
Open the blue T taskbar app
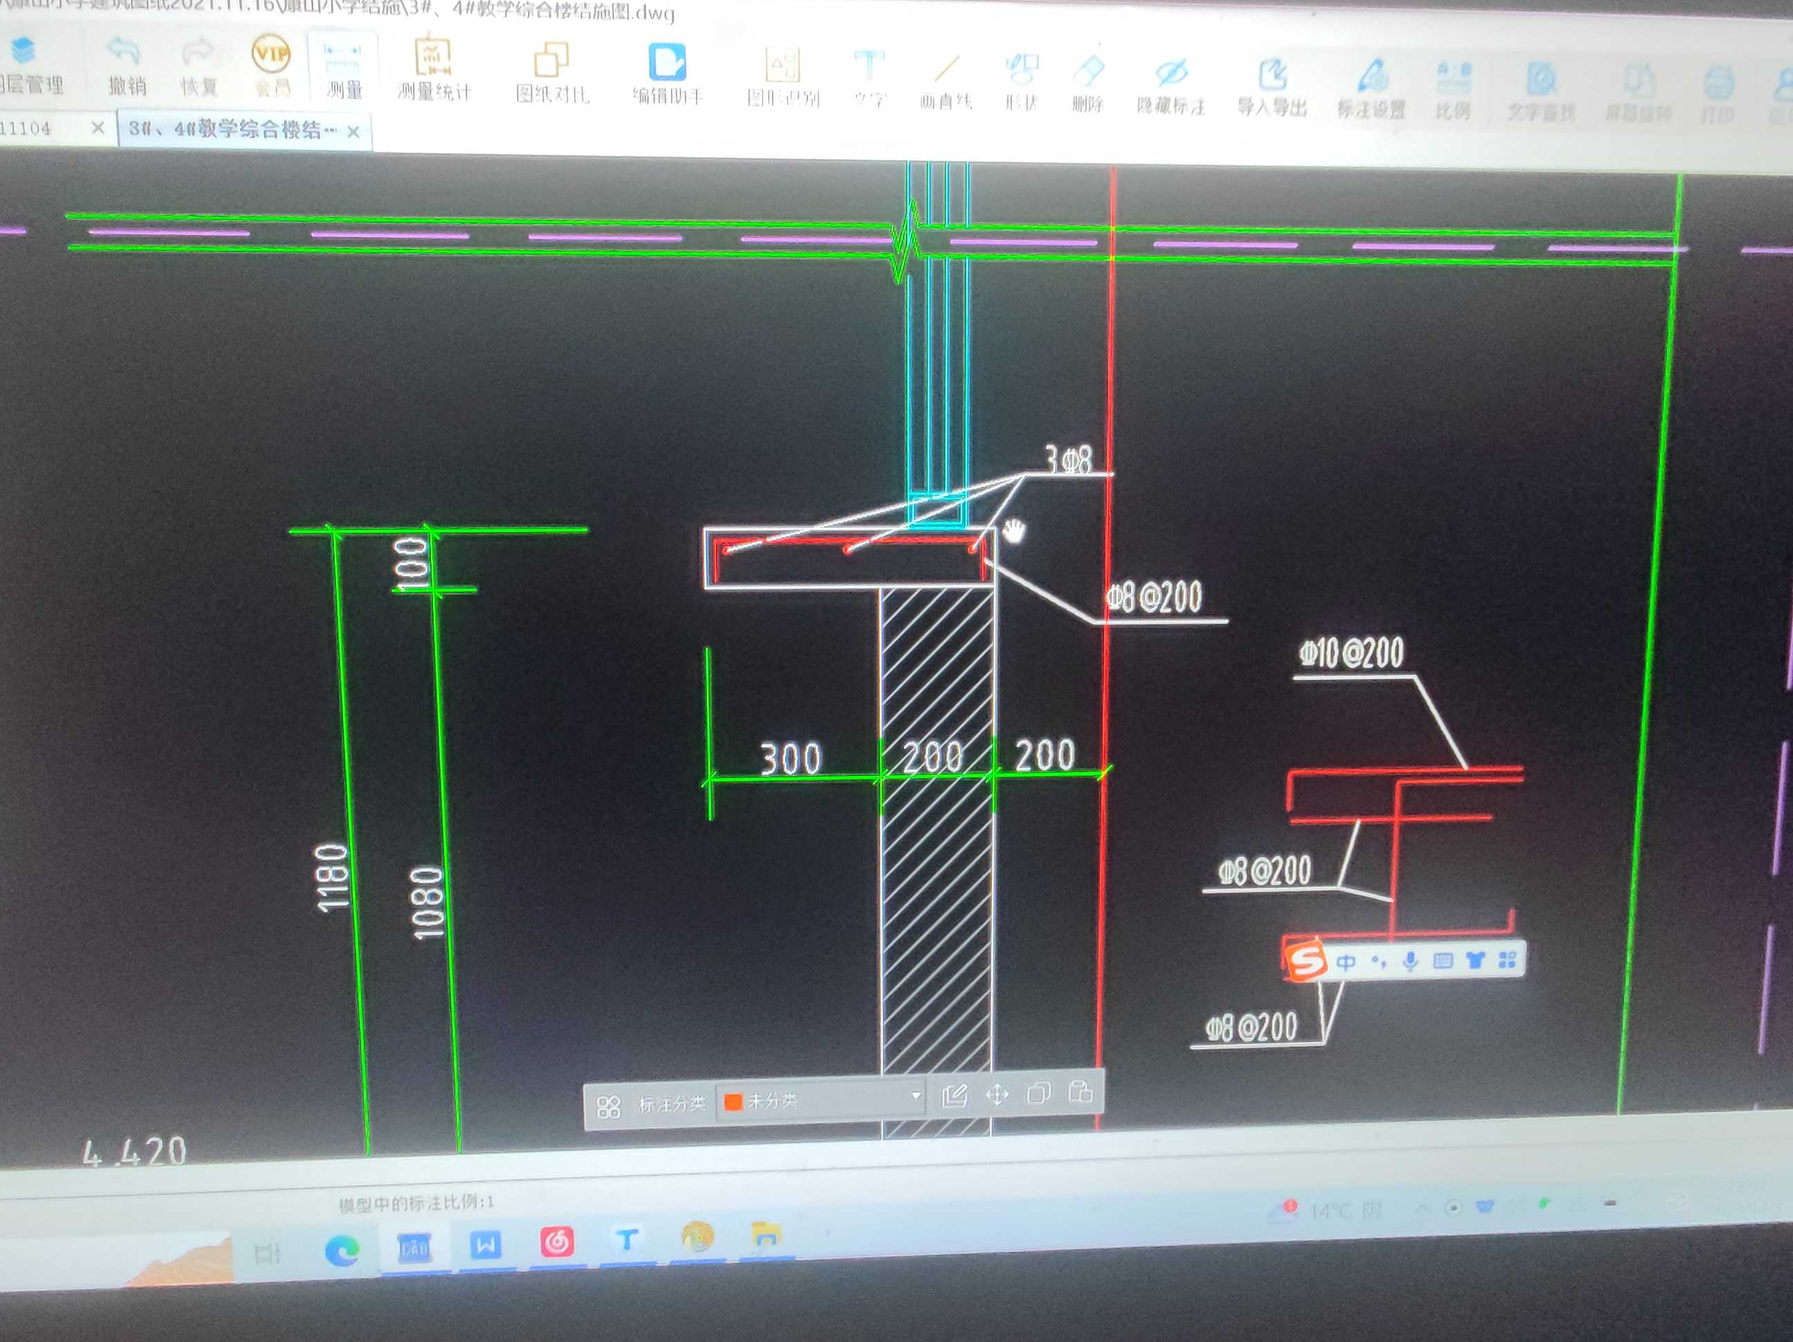click(627, 1239)
